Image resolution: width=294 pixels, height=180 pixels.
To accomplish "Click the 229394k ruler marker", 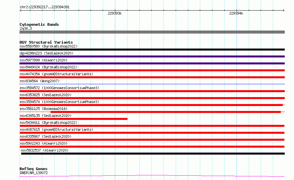I will click(x=236, y=13).
